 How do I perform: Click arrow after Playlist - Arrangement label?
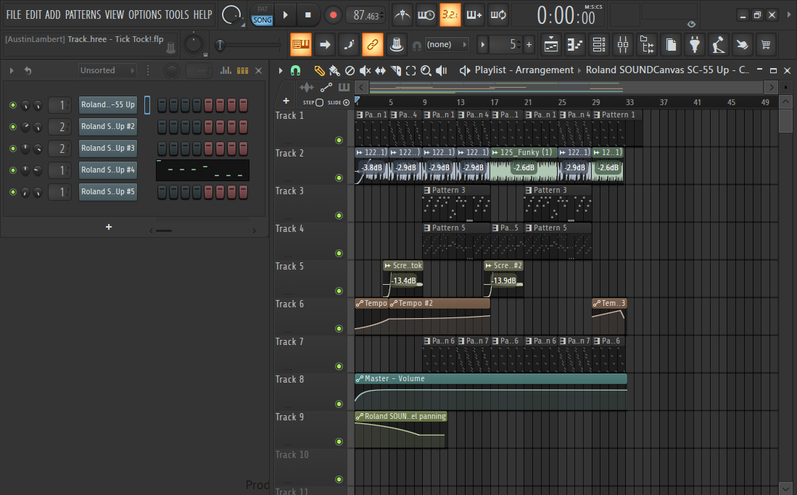(x=579, y=70)
